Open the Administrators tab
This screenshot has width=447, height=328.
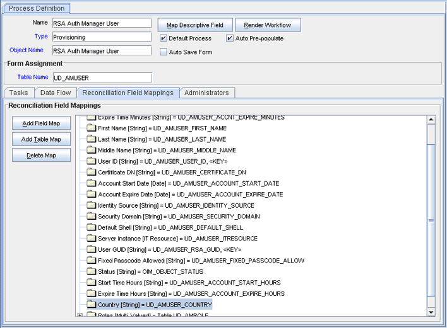click(206, 93)
